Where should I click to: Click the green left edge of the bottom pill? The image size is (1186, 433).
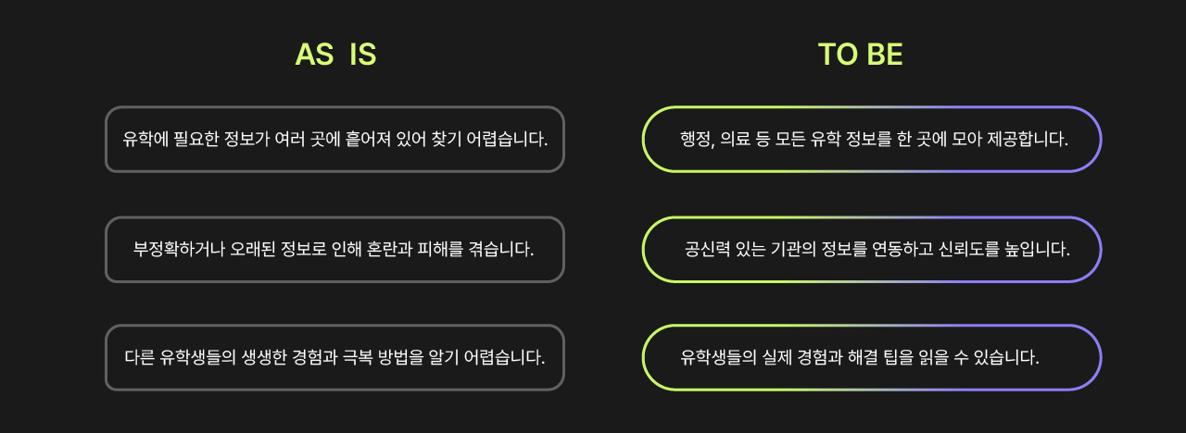[644, 357]
